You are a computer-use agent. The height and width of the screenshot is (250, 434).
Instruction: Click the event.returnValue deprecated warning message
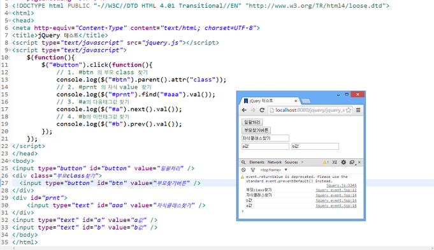297,179
